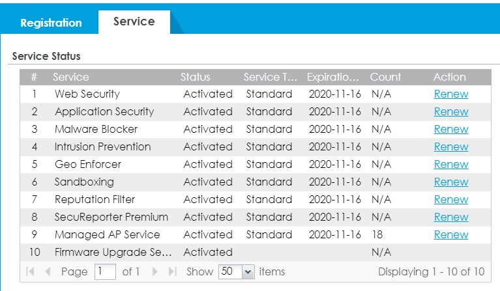
Task: Go to first page arrow icon
Action: tap(30, 271)
